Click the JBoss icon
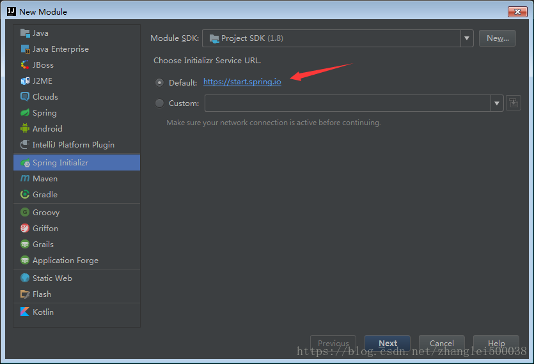The height and width of the screenshot is (364, 534). (x=25, y=65)
